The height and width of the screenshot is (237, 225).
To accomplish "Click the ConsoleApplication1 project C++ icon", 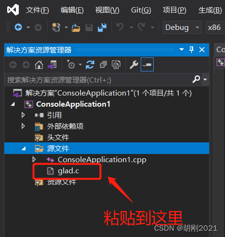I will 28,104.
